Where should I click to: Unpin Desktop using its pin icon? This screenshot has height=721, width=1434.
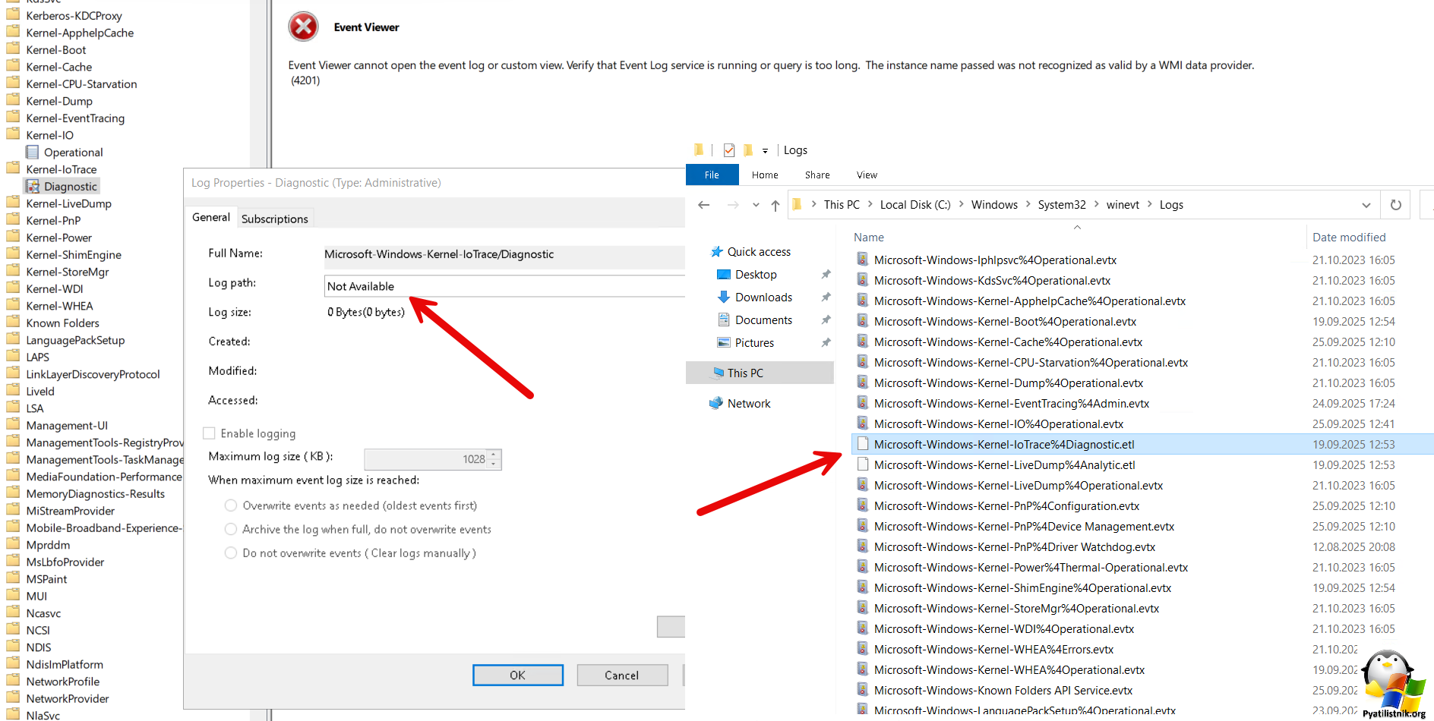tap(826, 274)
